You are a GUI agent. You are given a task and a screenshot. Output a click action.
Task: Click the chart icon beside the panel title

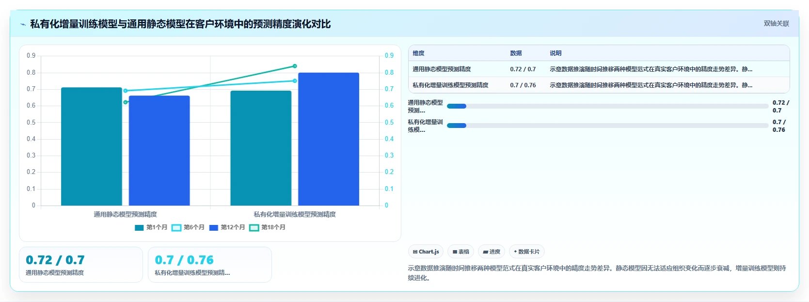[23, 24]
